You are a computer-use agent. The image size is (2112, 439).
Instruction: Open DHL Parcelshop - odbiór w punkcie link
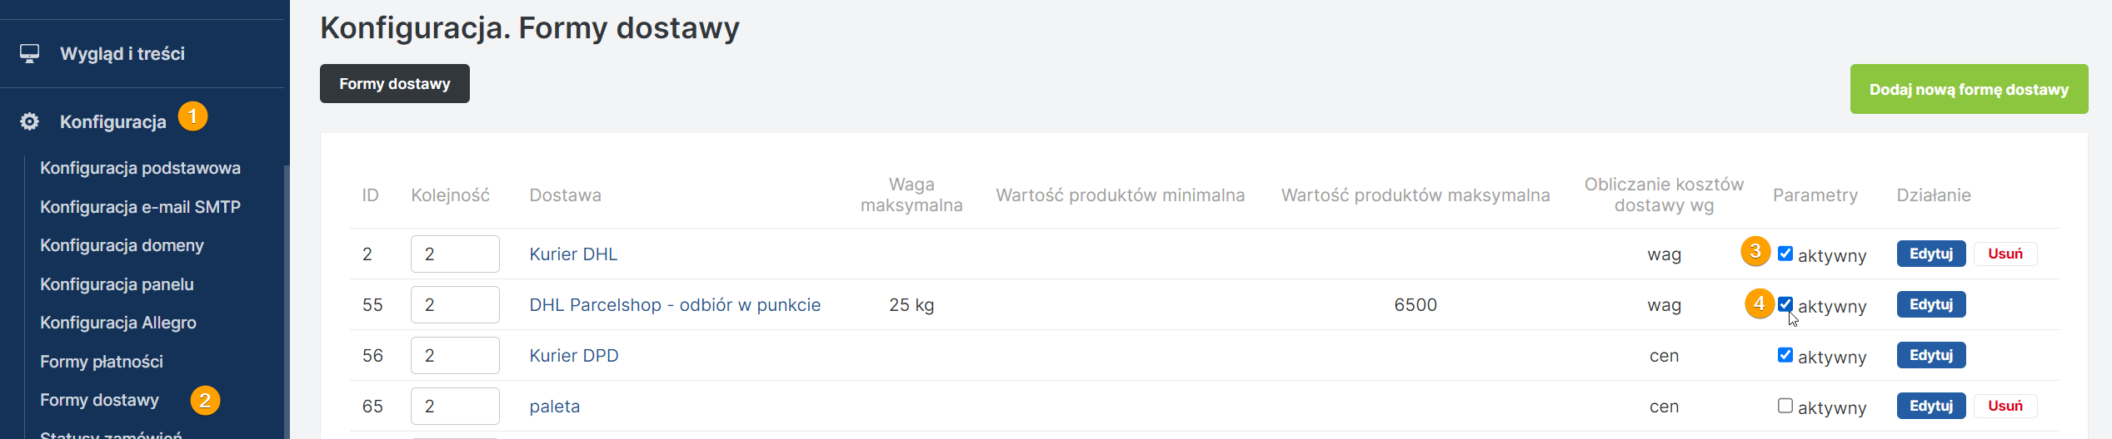[x=675, y=305]
